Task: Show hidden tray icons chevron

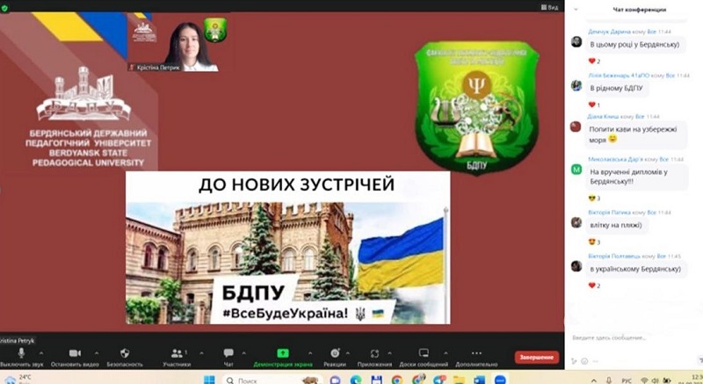Action: 594,380
